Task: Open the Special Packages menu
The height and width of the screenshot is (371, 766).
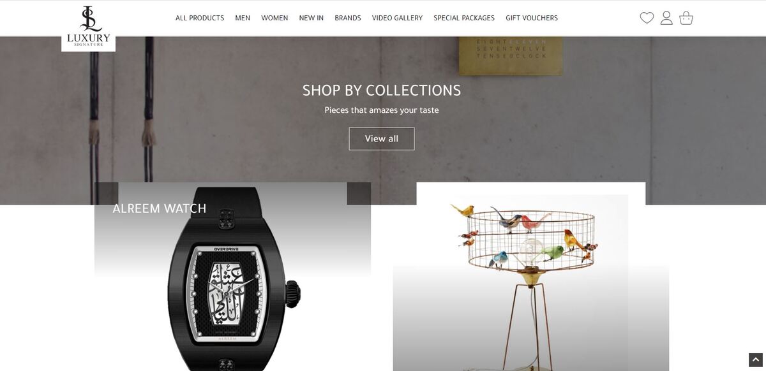Action: click(x=464, y=18)
